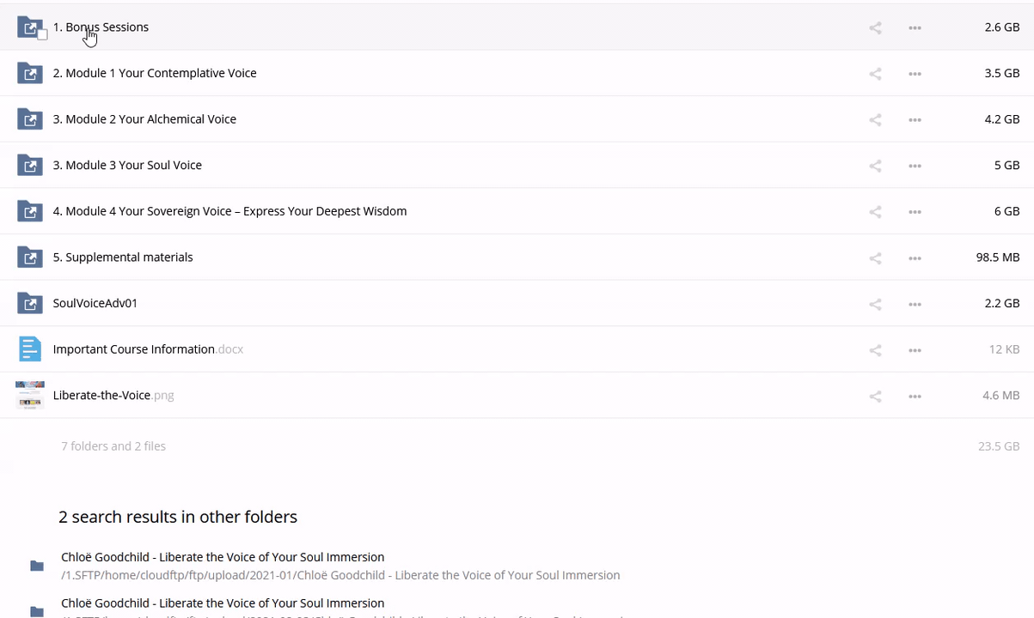Click the Liberate-the-Voice.png thumbnail

(x=30, y=395)
